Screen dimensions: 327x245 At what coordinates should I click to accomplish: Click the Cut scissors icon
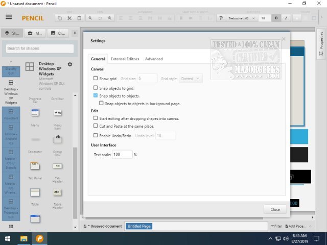point(69,18)
